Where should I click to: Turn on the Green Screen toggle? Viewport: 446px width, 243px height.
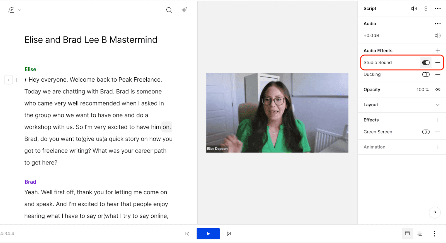(426, 132)
